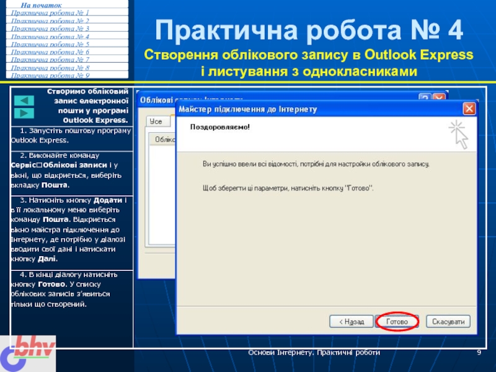Click the text 'Ви успішно ввели всі відомості'
This screenshot has width=496, height=372.
click(250, 164)
